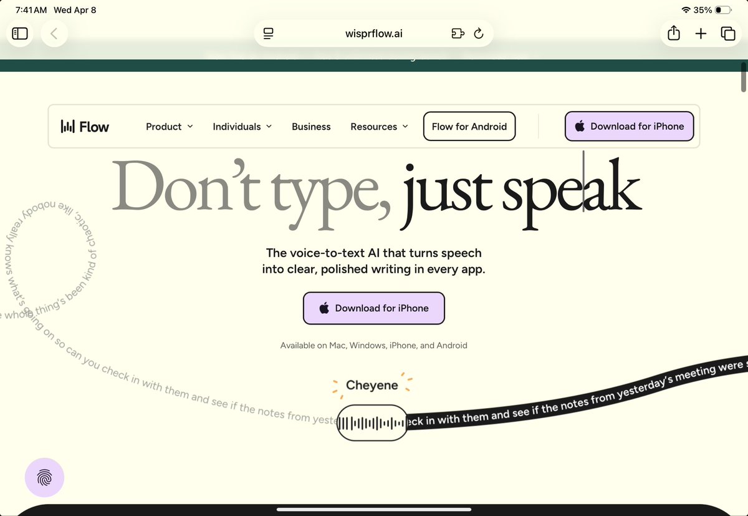Go back using the back arrow

[x=54, y=34]
